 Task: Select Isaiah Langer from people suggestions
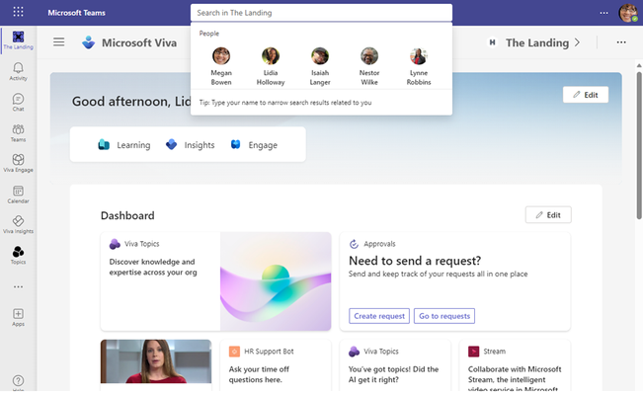point(320,66)
